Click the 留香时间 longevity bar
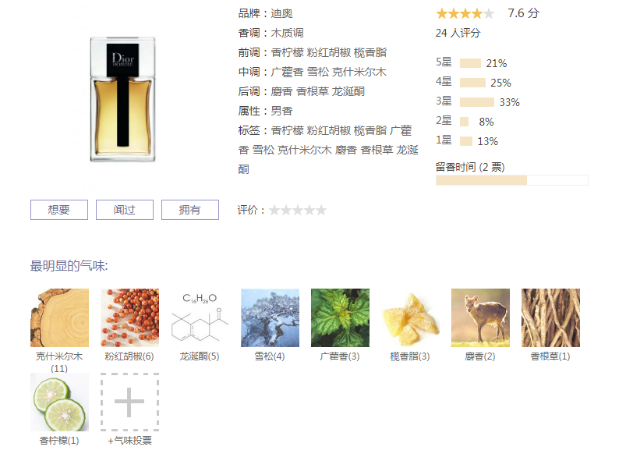This screenshot has height=468, width=633. pos(512,180)
